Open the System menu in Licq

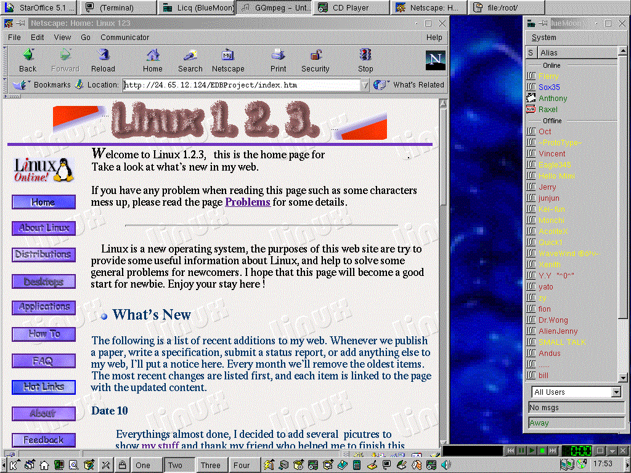[x=543, y=38]
